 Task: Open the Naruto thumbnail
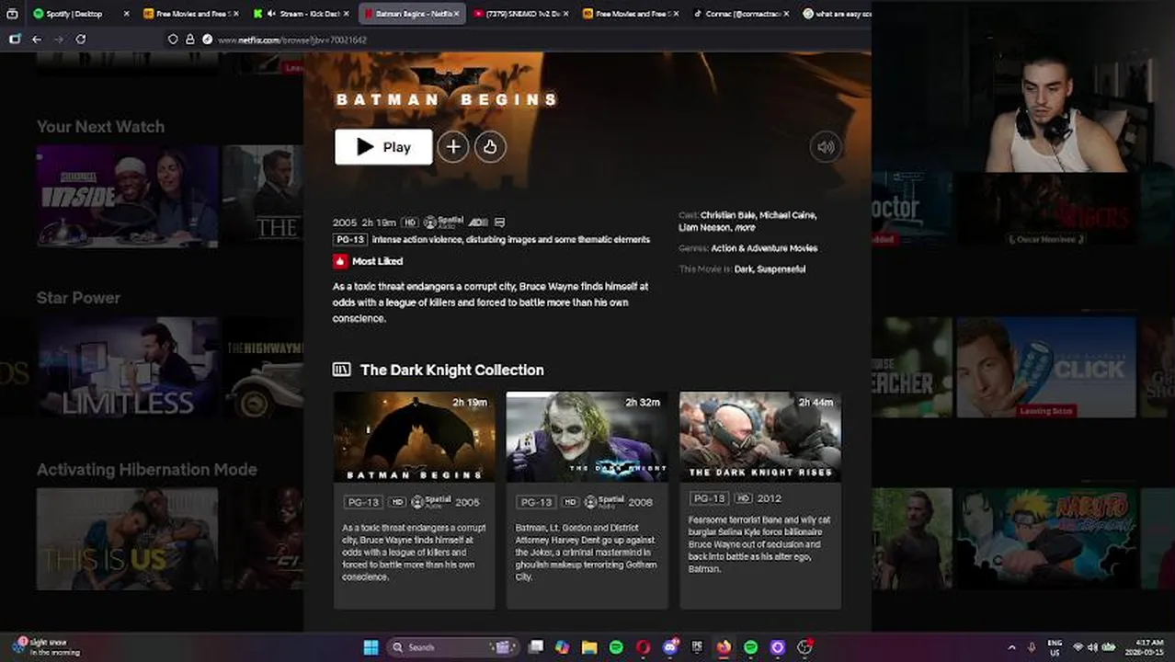1046,539
